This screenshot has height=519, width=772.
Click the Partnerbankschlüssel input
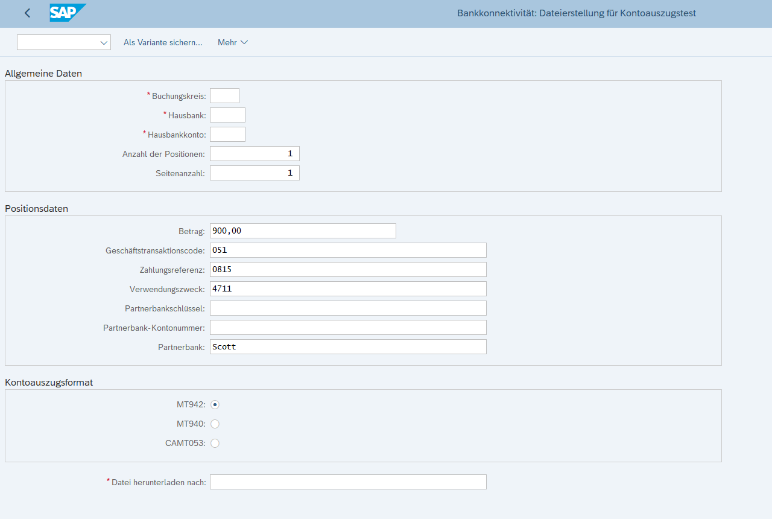click(348, 308)
